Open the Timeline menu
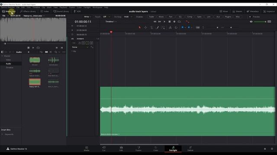 [x=36, y=7]
